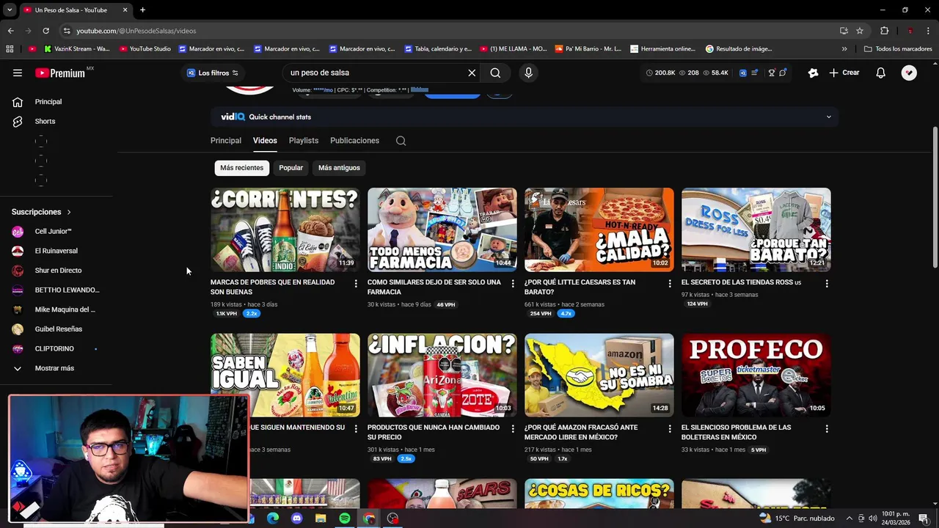Switch to Playlists tab
The width and height of the screenshot is (939, 528).
(304, 141)
